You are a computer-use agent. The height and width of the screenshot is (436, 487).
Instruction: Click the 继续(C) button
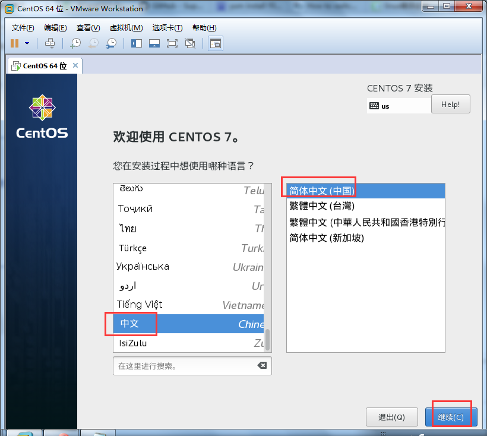tap(451, 417)
